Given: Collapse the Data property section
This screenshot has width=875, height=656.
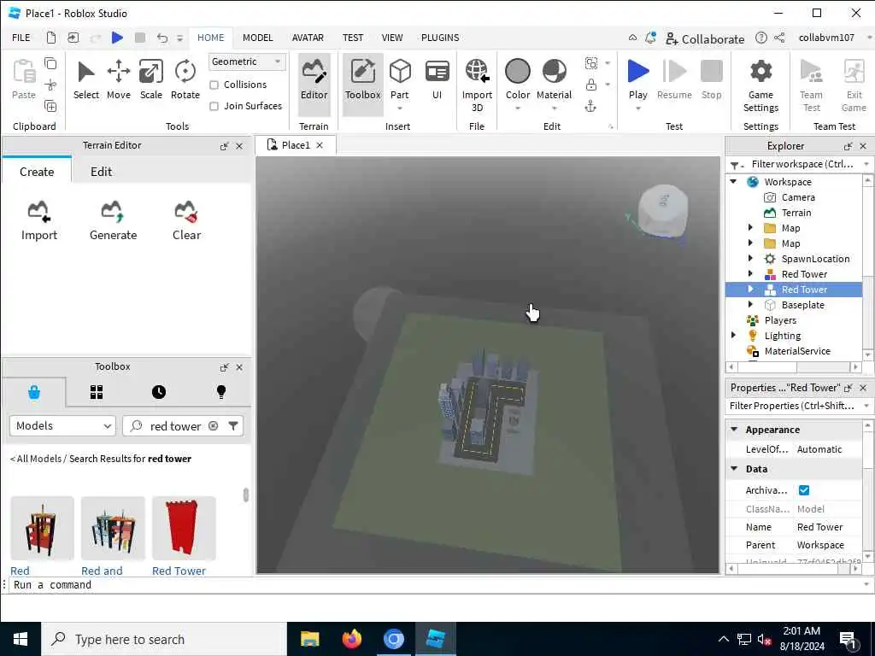Looking at the screenshot, I should coord(734,469).
